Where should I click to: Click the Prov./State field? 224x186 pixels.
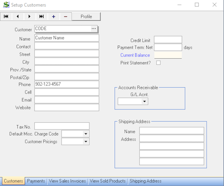coord(67,69)
